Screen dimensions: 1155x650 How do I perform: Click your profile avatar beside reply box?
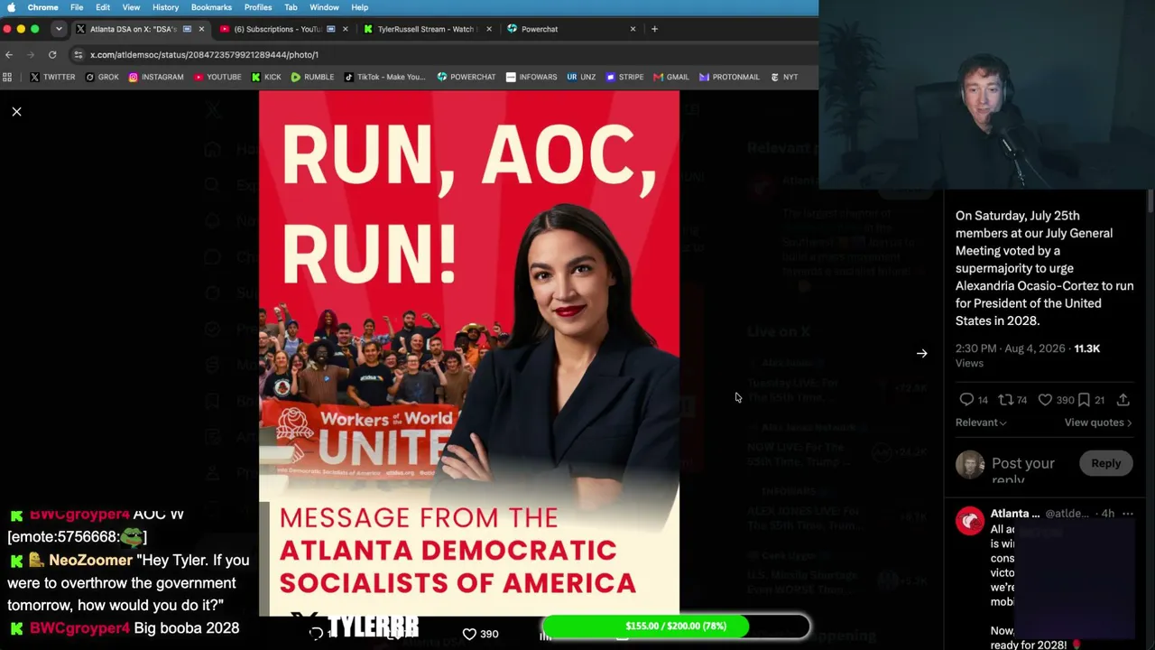(x=970, y=464)
